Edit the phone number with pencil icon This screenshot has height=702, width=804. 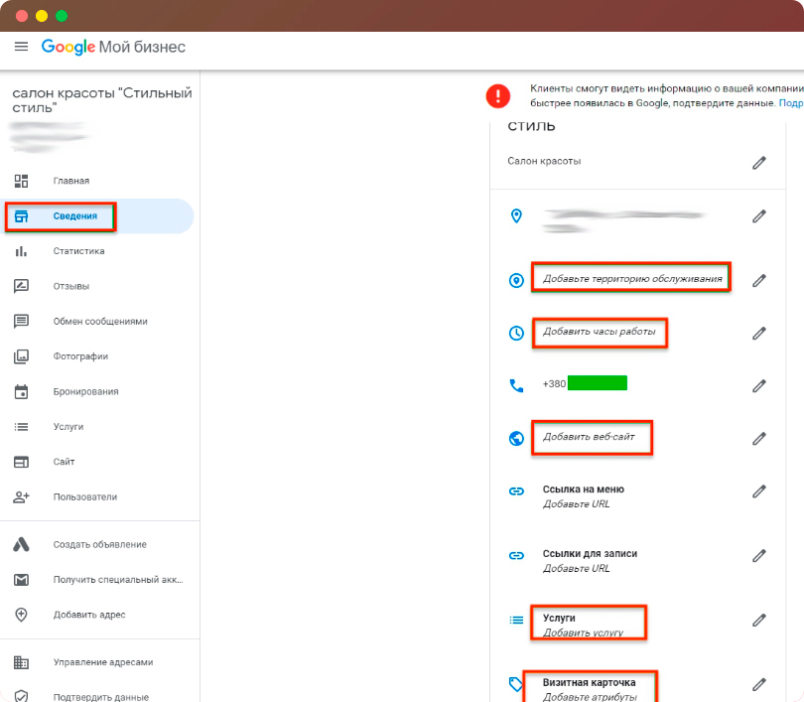point(759,385)
